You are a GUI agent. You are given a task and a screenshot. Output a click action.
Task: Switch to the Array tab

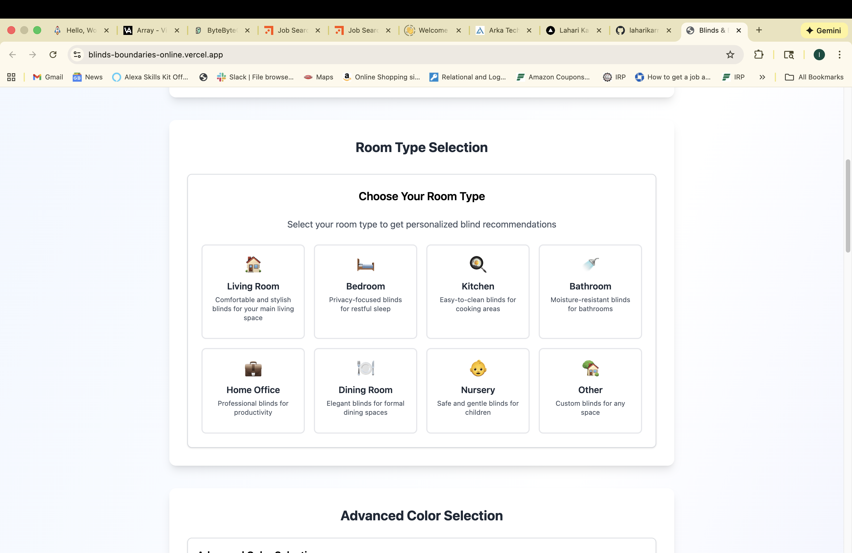[x=151, y=30]
